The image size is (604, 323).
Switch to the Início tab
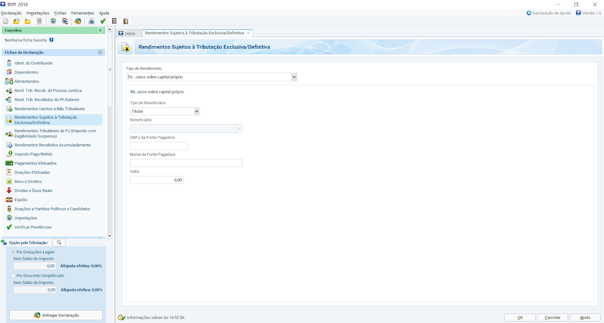[127, 33]
